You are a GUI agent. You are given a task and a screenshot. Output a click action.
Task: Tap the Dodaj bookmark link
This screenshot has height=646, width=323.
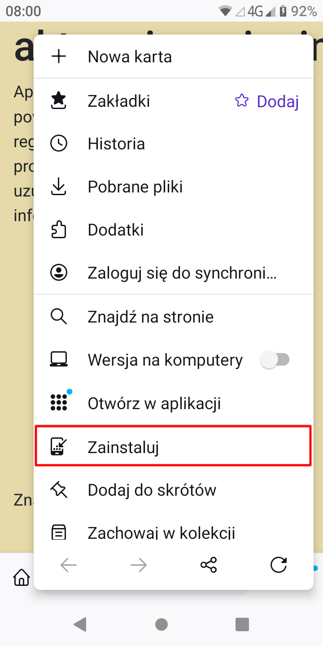click(277, 101)
